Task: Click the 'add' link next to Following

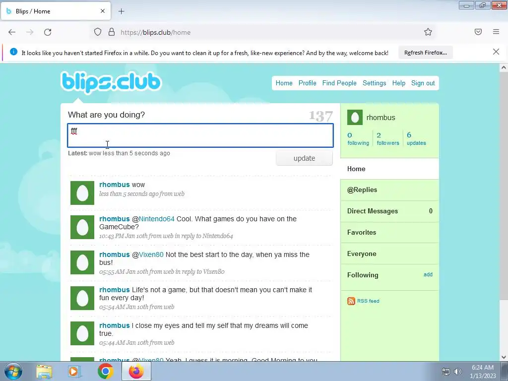Action: 428,274
